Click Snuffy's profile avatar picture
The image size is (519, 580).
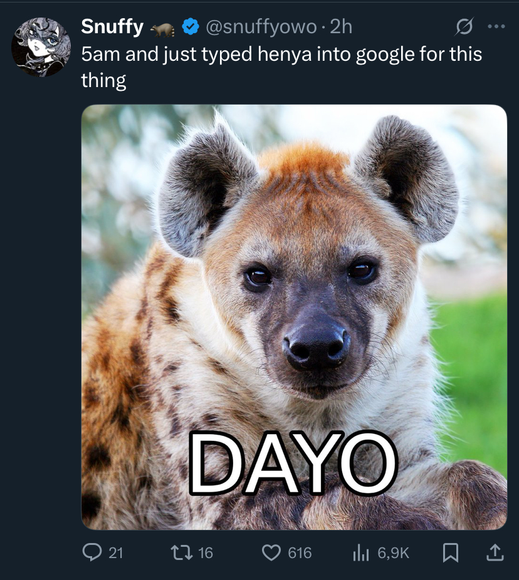[40, 47]
